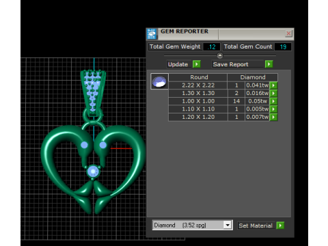The height and width of the screenshot is (246, 328).
Task: Select the right dolphin eye gem
Action: (x=102, y=145)
